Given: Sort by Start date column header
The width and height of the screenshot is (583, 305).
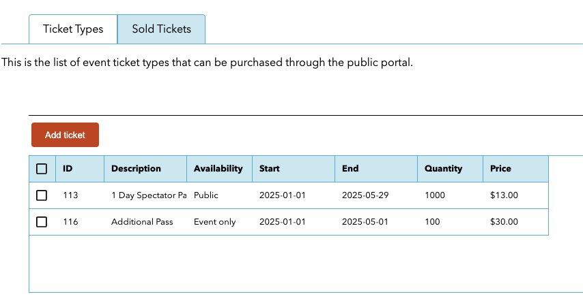Looking at the screenshot, I should coord(294,169).
